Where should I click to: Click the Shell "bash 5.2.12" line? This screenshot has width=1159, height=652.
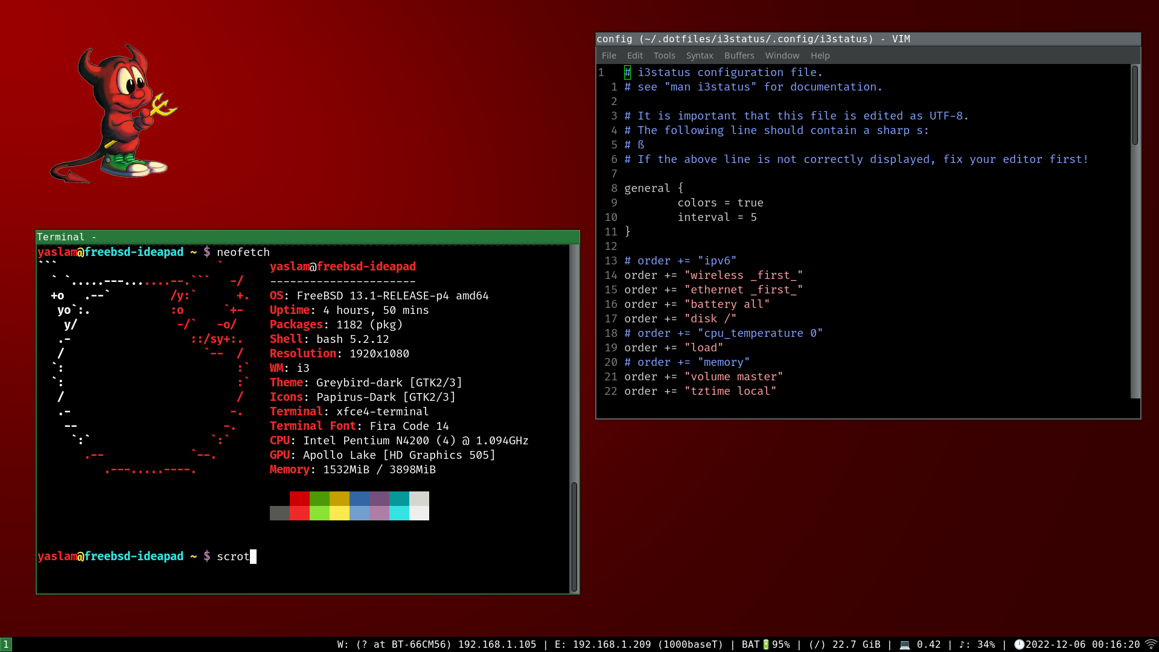point(330,339)
